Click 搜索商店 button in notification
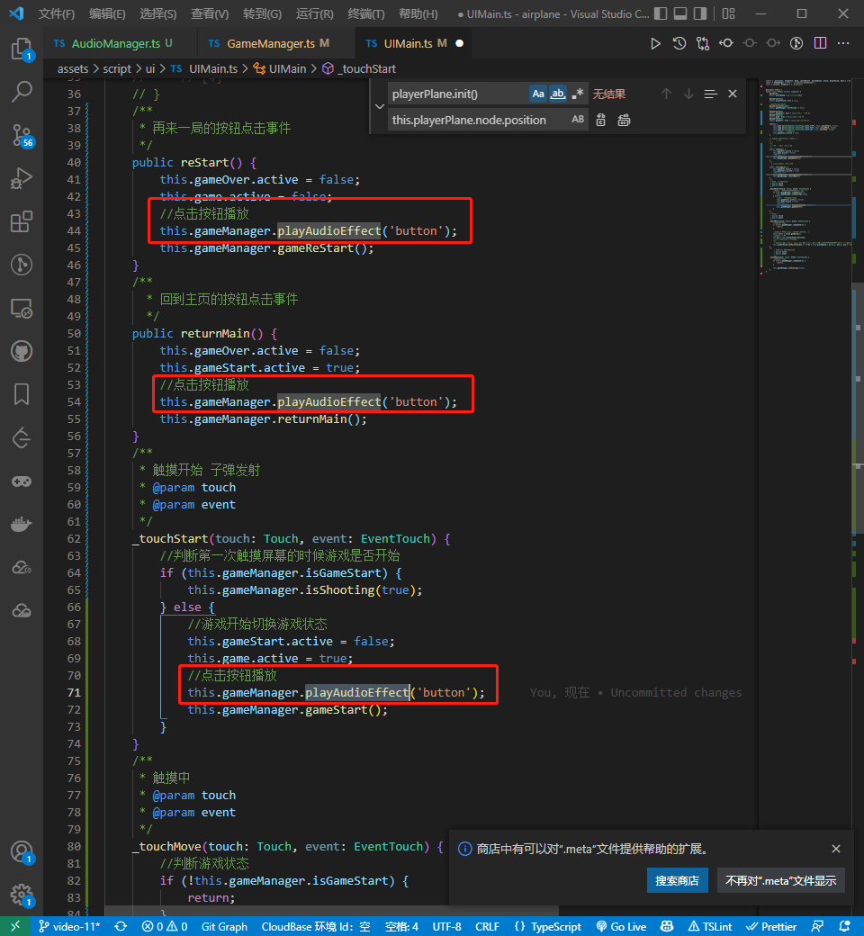The width and height of the screenshot is (864, 936). 677,880
